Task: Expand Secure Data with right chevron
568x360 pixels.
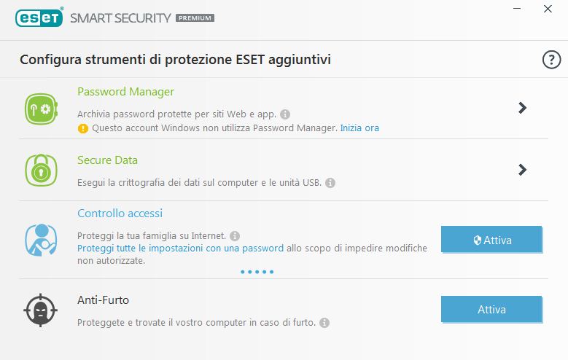Action: click(x=522, y=169)
